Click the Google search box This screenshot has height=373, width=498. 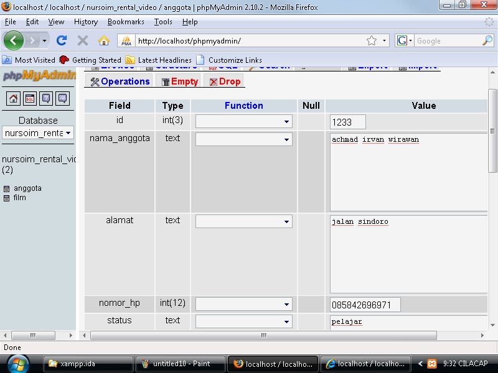coord(448,40)
